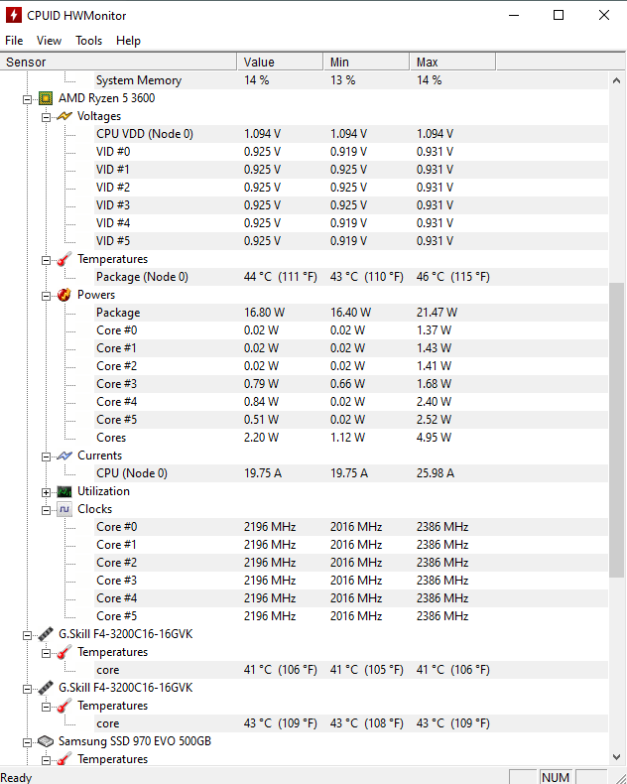Click the Max column header
The width and height of the screenshot is (627, 784).
pos(452,62)
